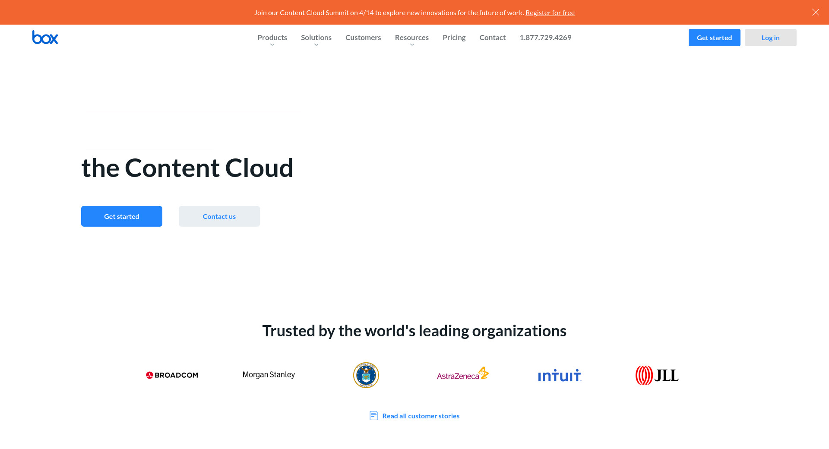Click the US Air Force seal
The width and height of the screenshot is (829, 449).
[x=366, y=375]
